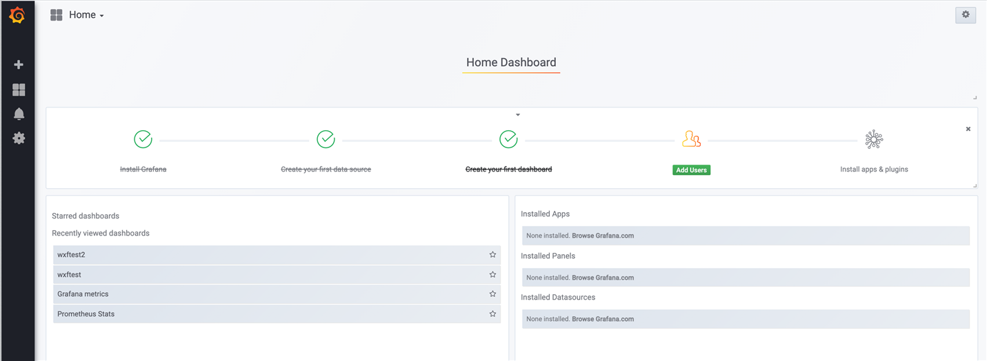Screen dimensions: 987x361
Task: Click the first dashboard checkmark icon
Action: point(508,139)
